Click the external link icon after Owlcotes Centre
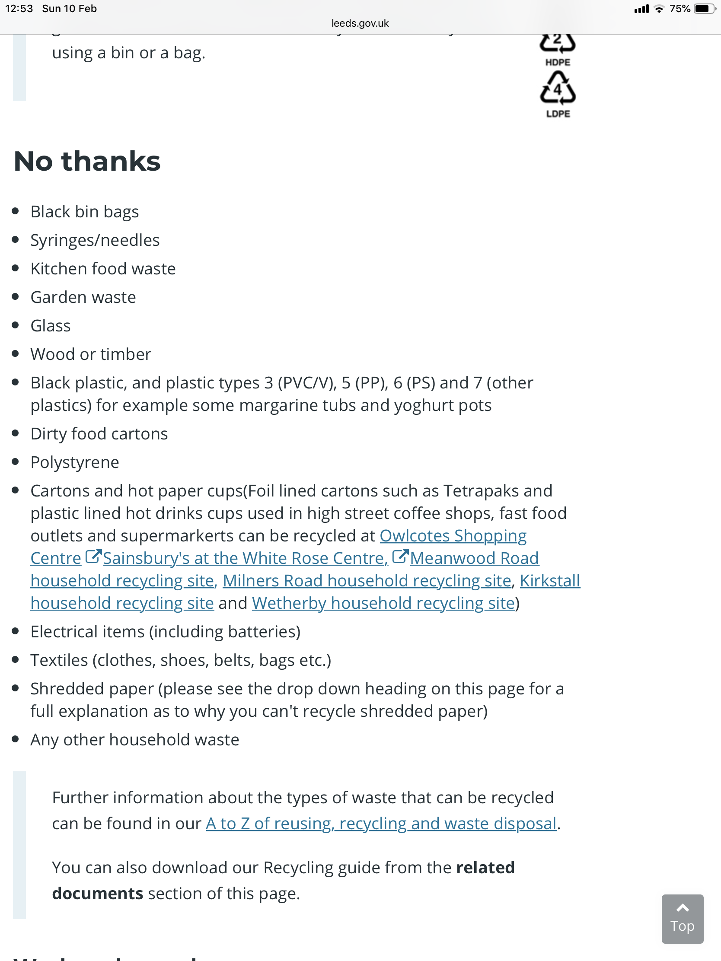721x961 pixels. (93, 557)
